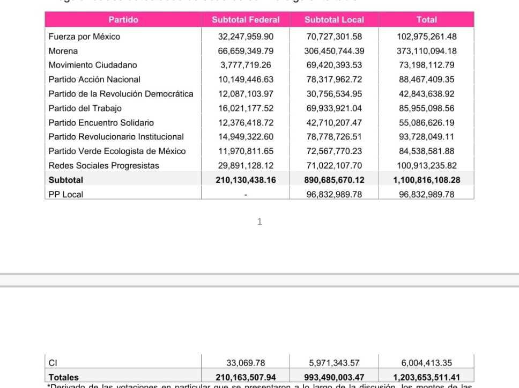Image resolution: width=519 pixels, height=388 pixels.
Task: Select total value 42,843,638.92
Action: point(427,94)
